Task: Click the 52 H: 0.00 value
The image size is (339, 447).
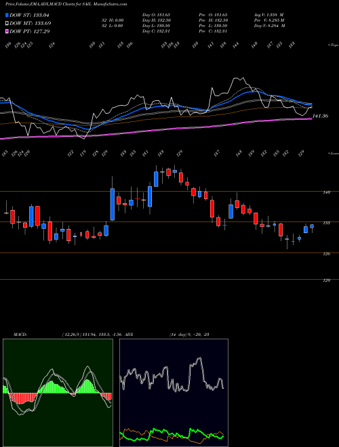Action: point(112,20)
